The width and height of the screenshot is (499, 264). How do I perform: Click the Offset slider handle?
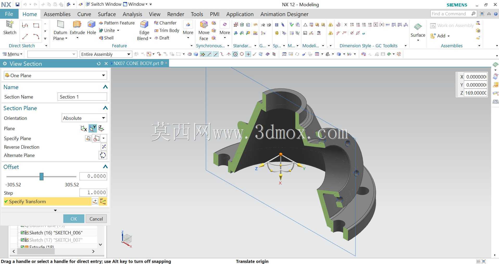pyautogui.click(x=41, y=176)
